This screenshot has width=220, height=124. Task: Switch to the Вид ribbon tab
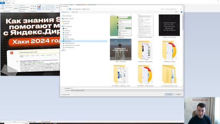click(13, 3)
